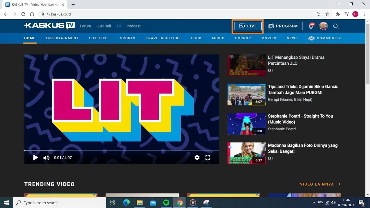Open PUBGM tips video thumbnail
Viewport: 370px width, 208px height.
pos(247,94)
